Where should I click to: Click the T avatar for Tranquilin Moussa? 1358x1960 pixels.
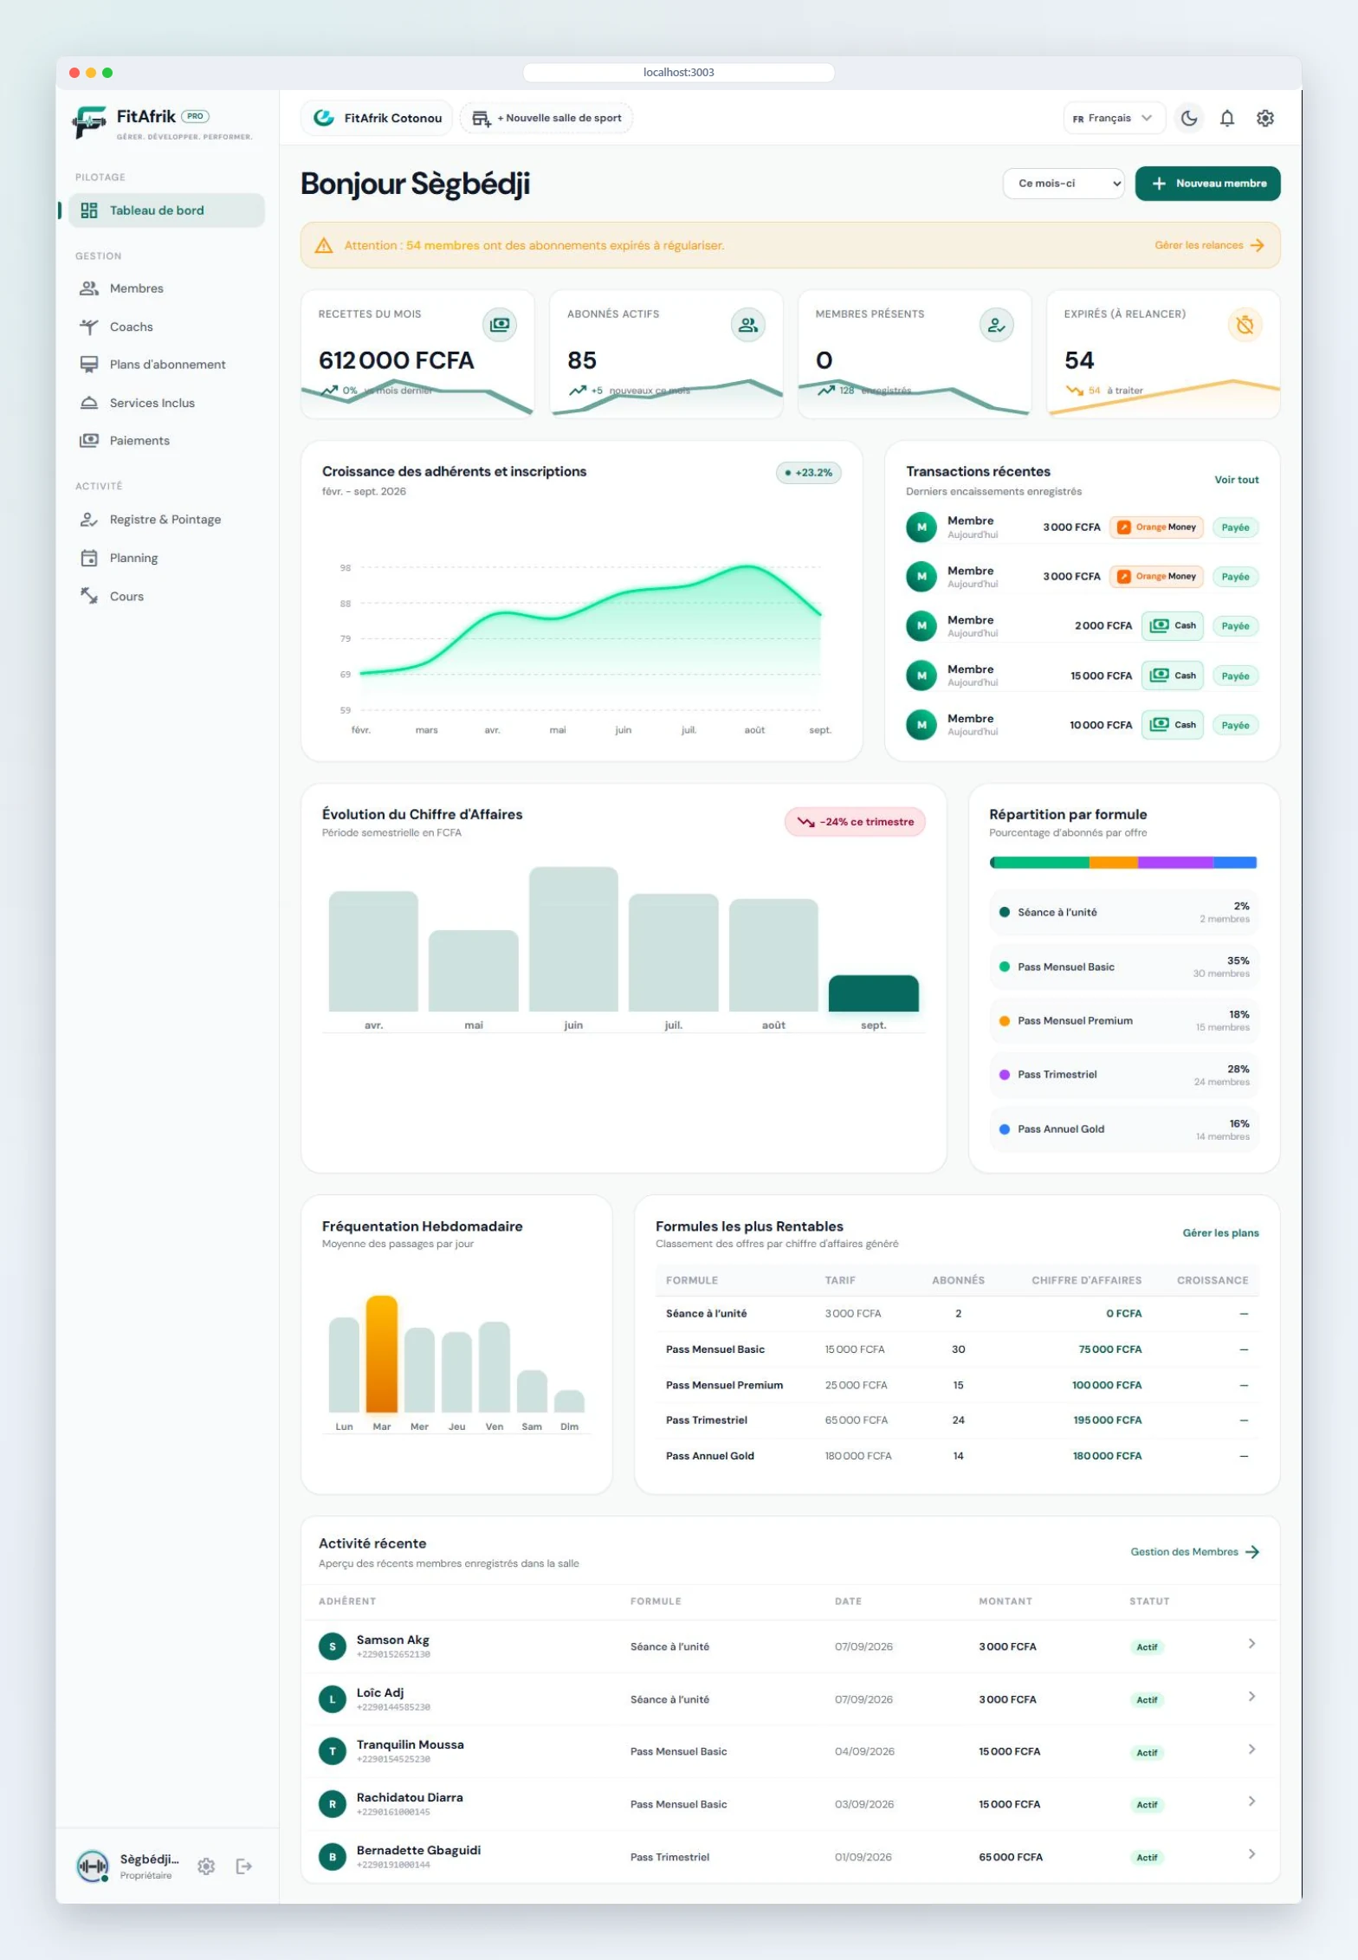click(333, 1751)
